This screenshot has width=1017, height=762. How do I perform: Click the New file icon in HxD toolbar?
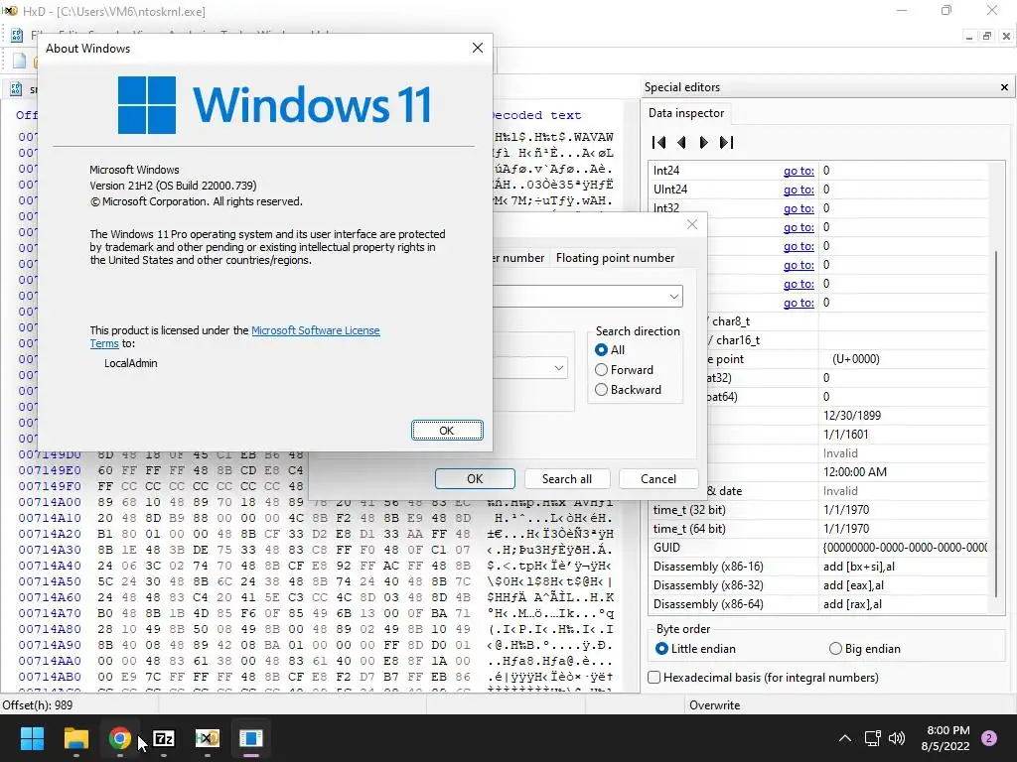(x=20, y=61)
